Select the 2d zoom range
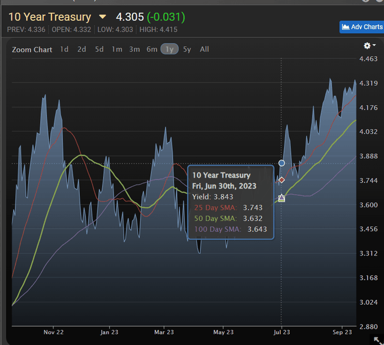 (82, 49)
